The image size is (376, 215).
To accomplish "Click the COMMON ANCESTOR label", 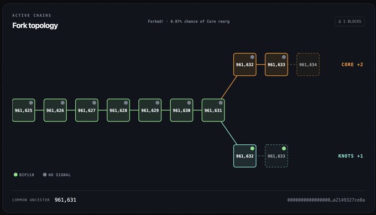I will click(x=31, y=200).
